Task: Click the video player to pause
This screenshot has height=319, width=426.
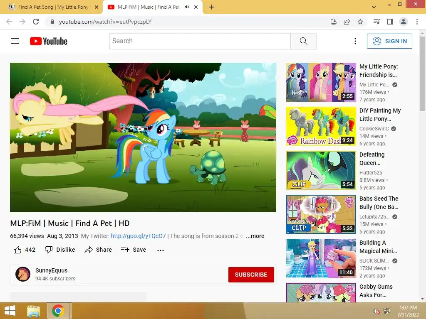Action: point(143,137)
